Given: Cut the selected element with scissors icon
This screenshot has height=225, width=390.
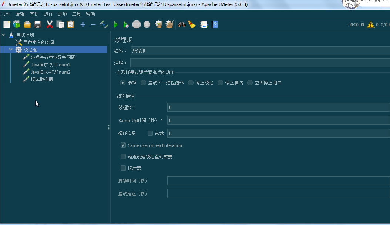Looking at the screenshot, I should click(x=50, y=24).
